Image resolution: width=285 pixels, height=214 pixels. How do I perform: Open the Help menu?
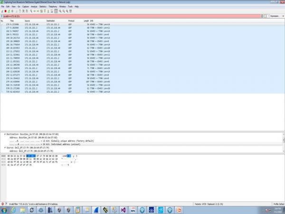tap(76, 7)
